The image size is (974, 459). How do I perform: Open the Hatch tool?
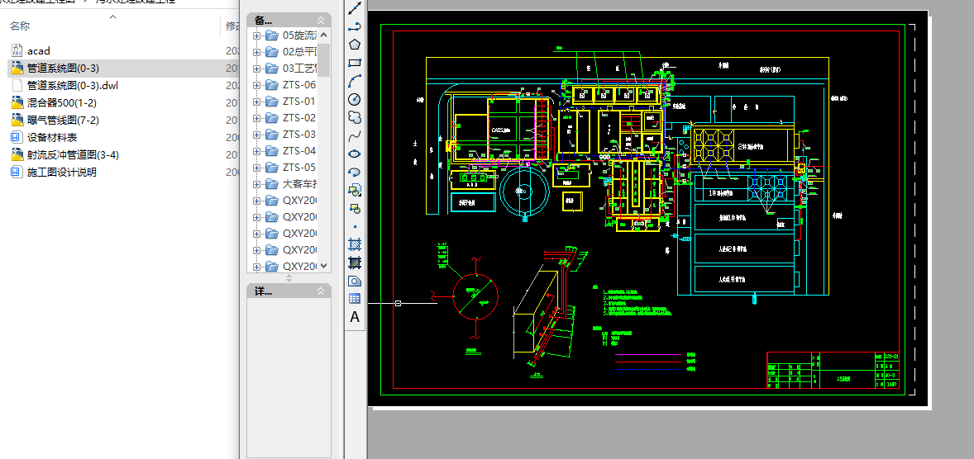tap(355, 244)
